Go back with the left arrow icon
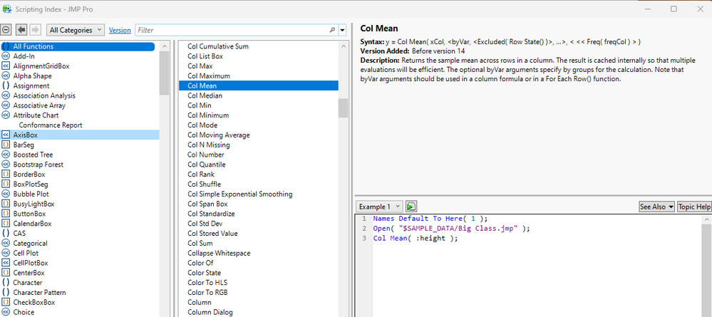Viewport: 712px width, 317px height. [21, 30]
